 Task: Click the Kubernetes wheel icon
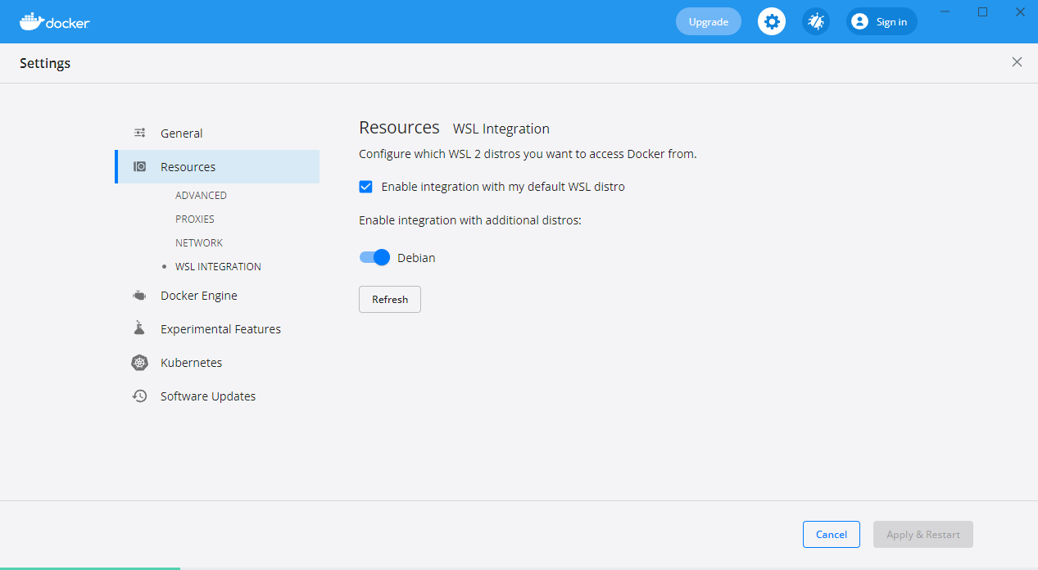click(x=140, y=363)
